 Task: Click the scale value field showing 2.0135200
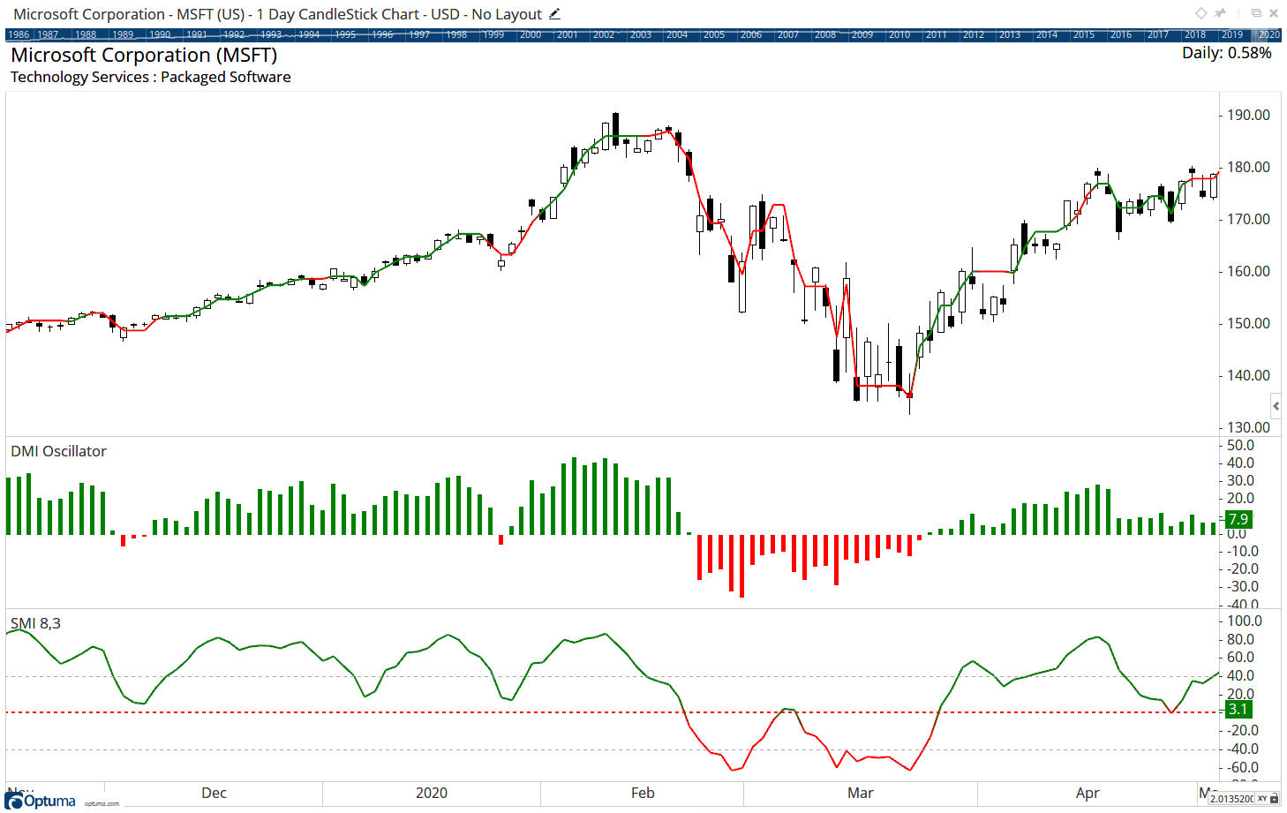click(1231, 799)
